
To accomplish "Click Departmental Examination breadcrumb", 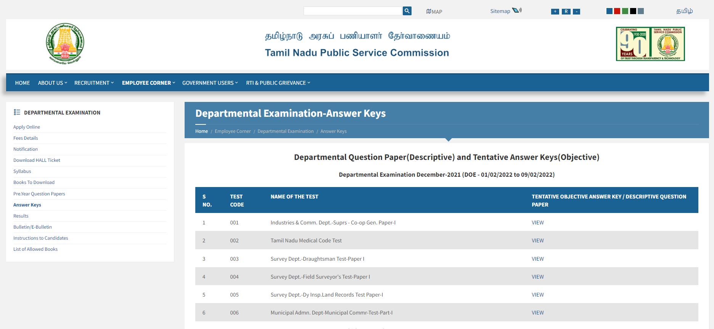I will click(x=286, y=131).
